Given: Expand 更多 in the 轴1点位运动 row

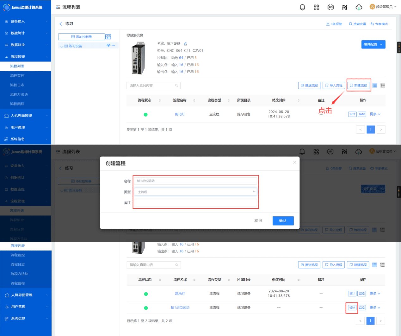Looking at the screenshot, I should point(375,307).
